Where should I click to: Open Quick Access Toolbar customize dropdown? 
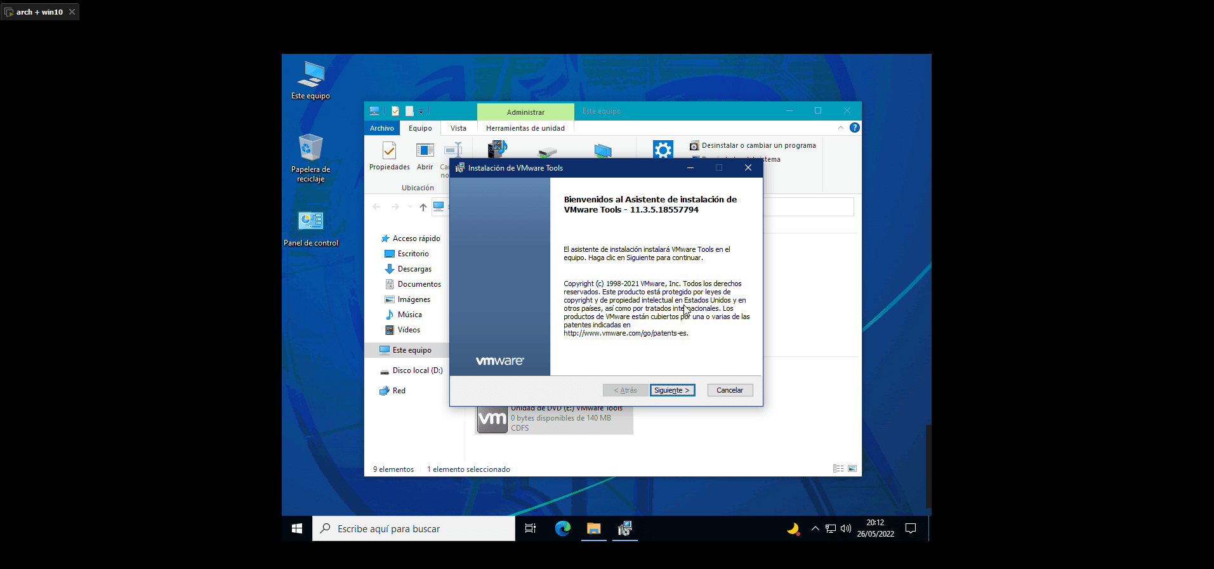[421, 112]
